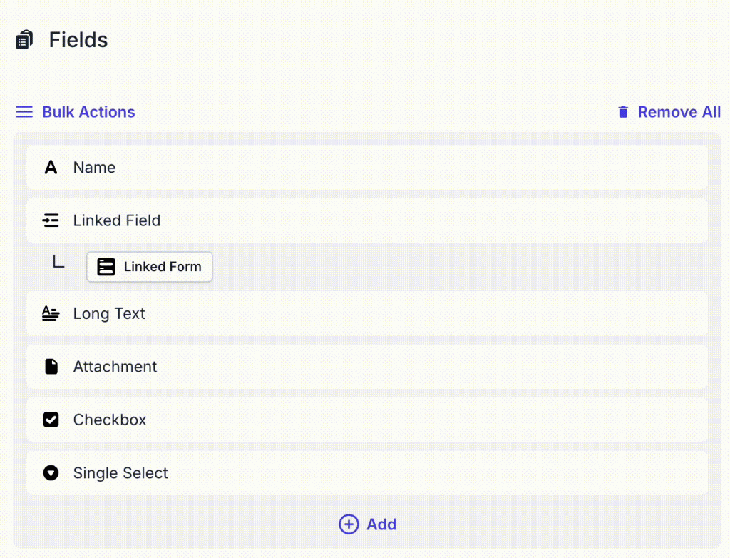The image size is (730, 558).
Task: Select the Name field row
Action: click(367, 168)
